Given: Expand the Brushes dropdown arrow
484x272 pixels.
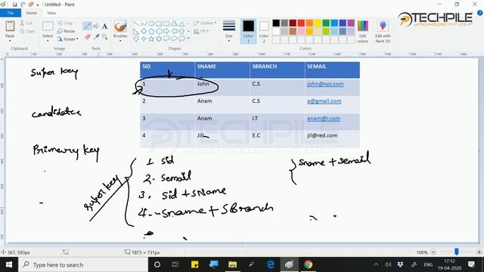Looking at the screenshot, I should pos(120,41).
